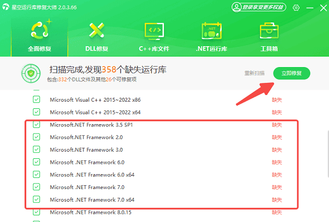The width and height of the screenshot is (329, 222).
Task: Switch to the .NET运行库 tab
Action: [212, 37]
